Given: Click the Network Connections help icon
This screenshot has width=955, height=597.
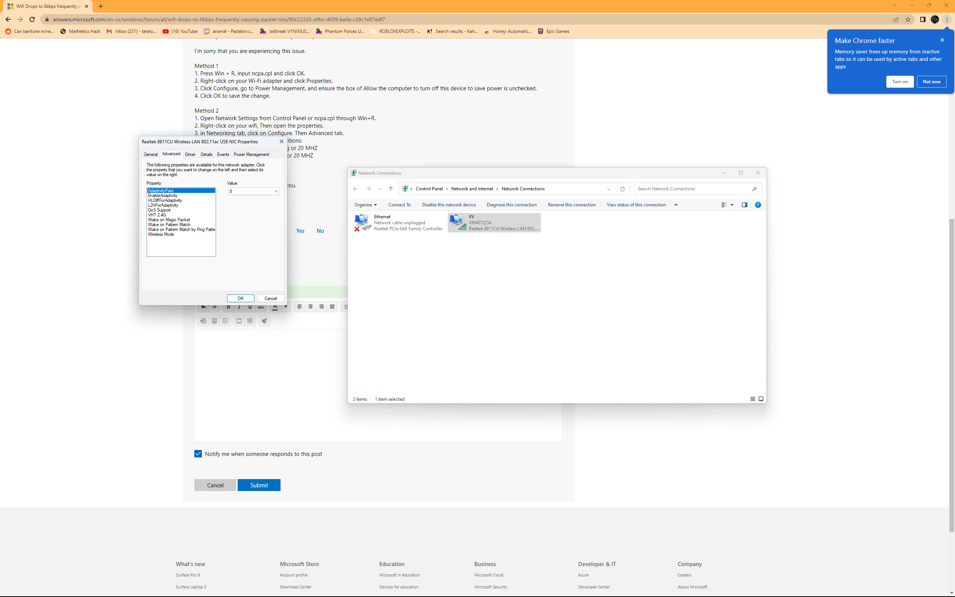Looking at the screenshot, I should click(758, 204).
